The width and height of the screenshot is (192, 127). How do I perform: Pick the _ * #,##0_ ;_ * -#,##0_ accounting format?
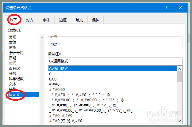point(113,95)
